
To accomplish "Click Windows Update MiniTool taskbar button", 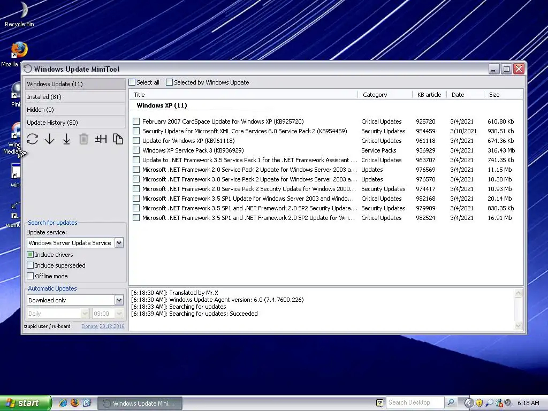I will (x=140, y=404).
